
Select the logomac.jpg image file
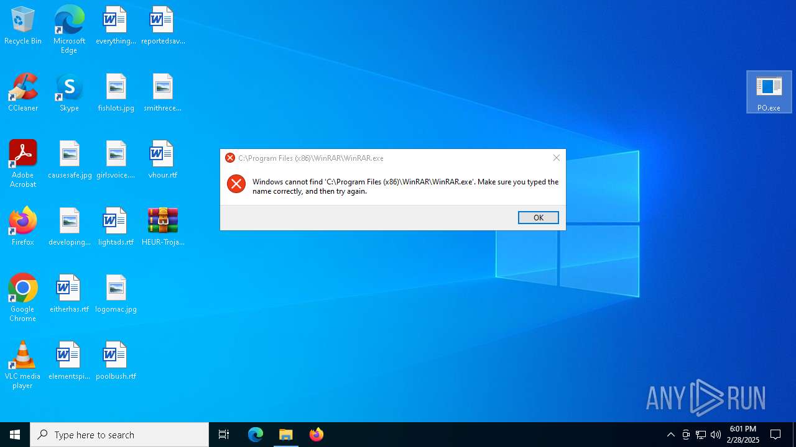tap(116, 294)
